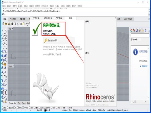Open the 工具(L) menu
The image size is (151, 113).
coord(57,6)
